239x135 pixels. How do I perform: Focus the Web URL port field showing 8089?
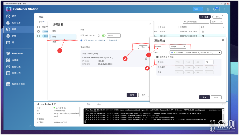114,35
